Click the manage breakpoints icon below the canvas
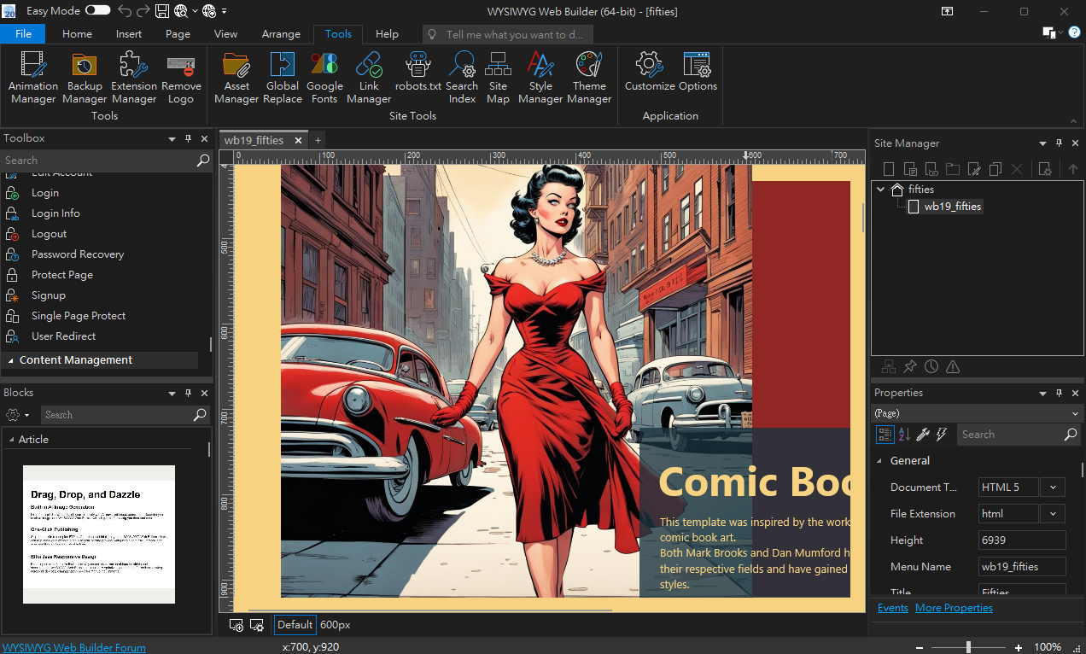This screenshot has width=1086, height=654. tap(256, 625)
